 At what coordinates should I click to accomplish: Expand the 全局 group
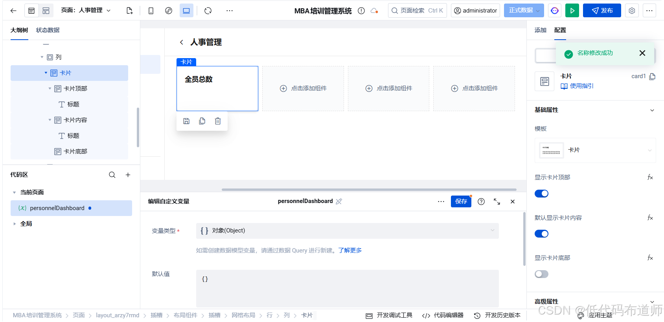(15, 224)
